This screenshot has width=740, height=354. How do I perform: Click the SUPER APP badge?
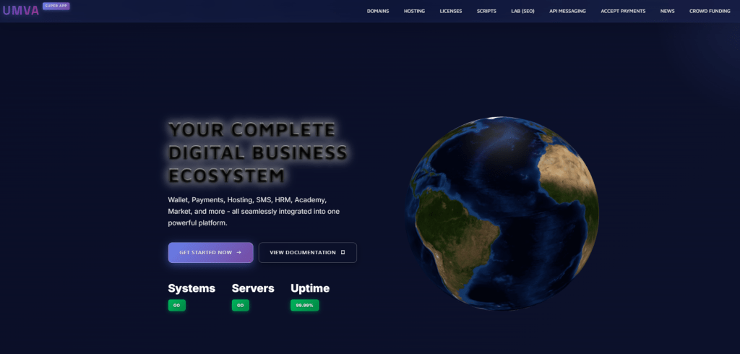(56, 6)
